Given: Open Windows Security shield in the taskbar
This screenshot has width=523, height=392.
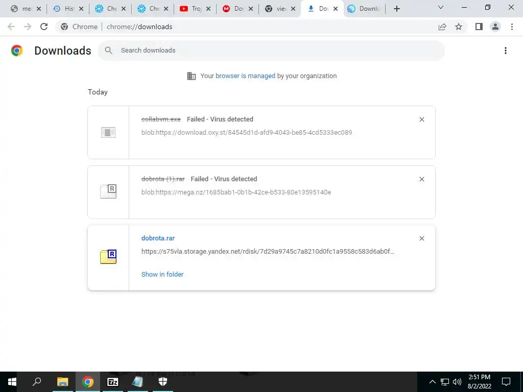Looking at the screenshot, I should [x=163, y=382].
